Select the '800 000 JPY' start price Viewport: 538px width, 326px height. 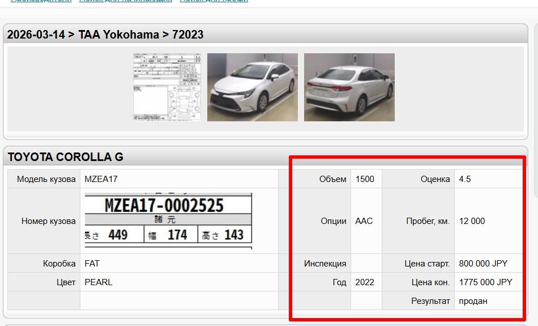click(483, 264)
